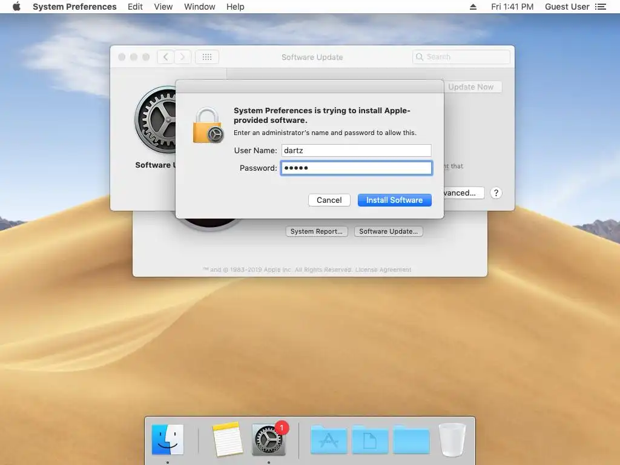Click the Software Update gear icon

156,120
